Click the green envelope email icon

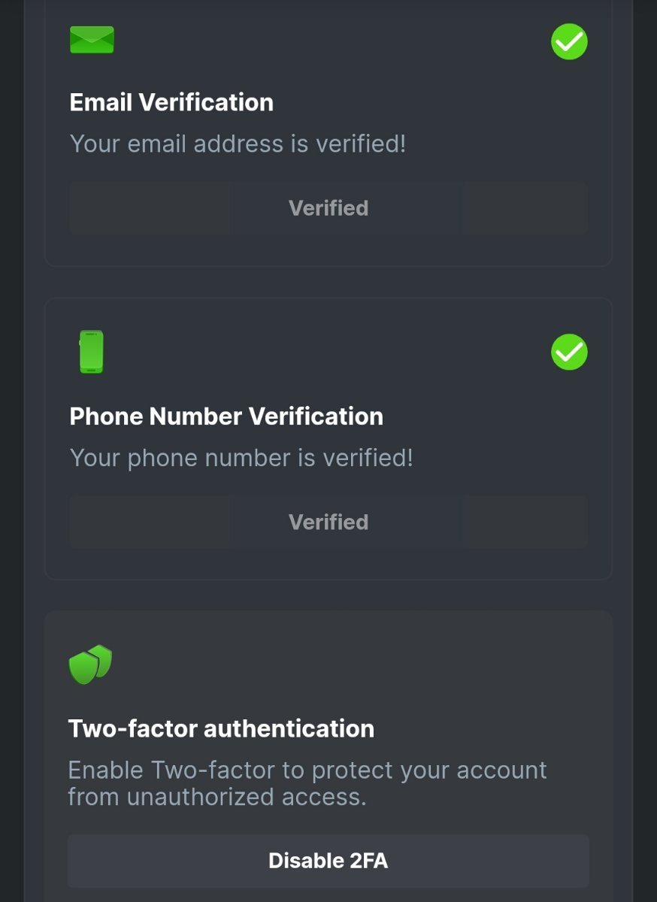tap(92, 40)
